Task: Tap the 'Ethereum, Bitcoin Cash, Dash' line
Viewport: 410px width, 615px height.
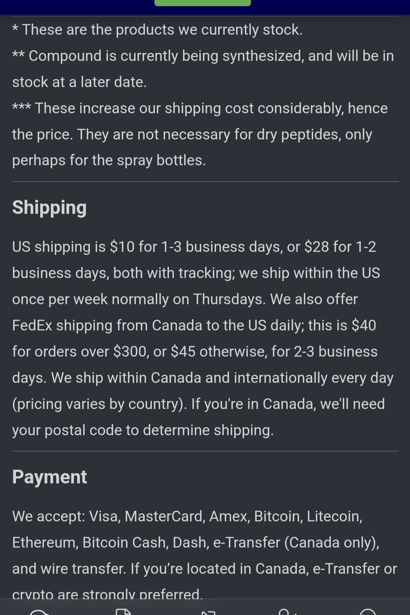Action: 196,543
